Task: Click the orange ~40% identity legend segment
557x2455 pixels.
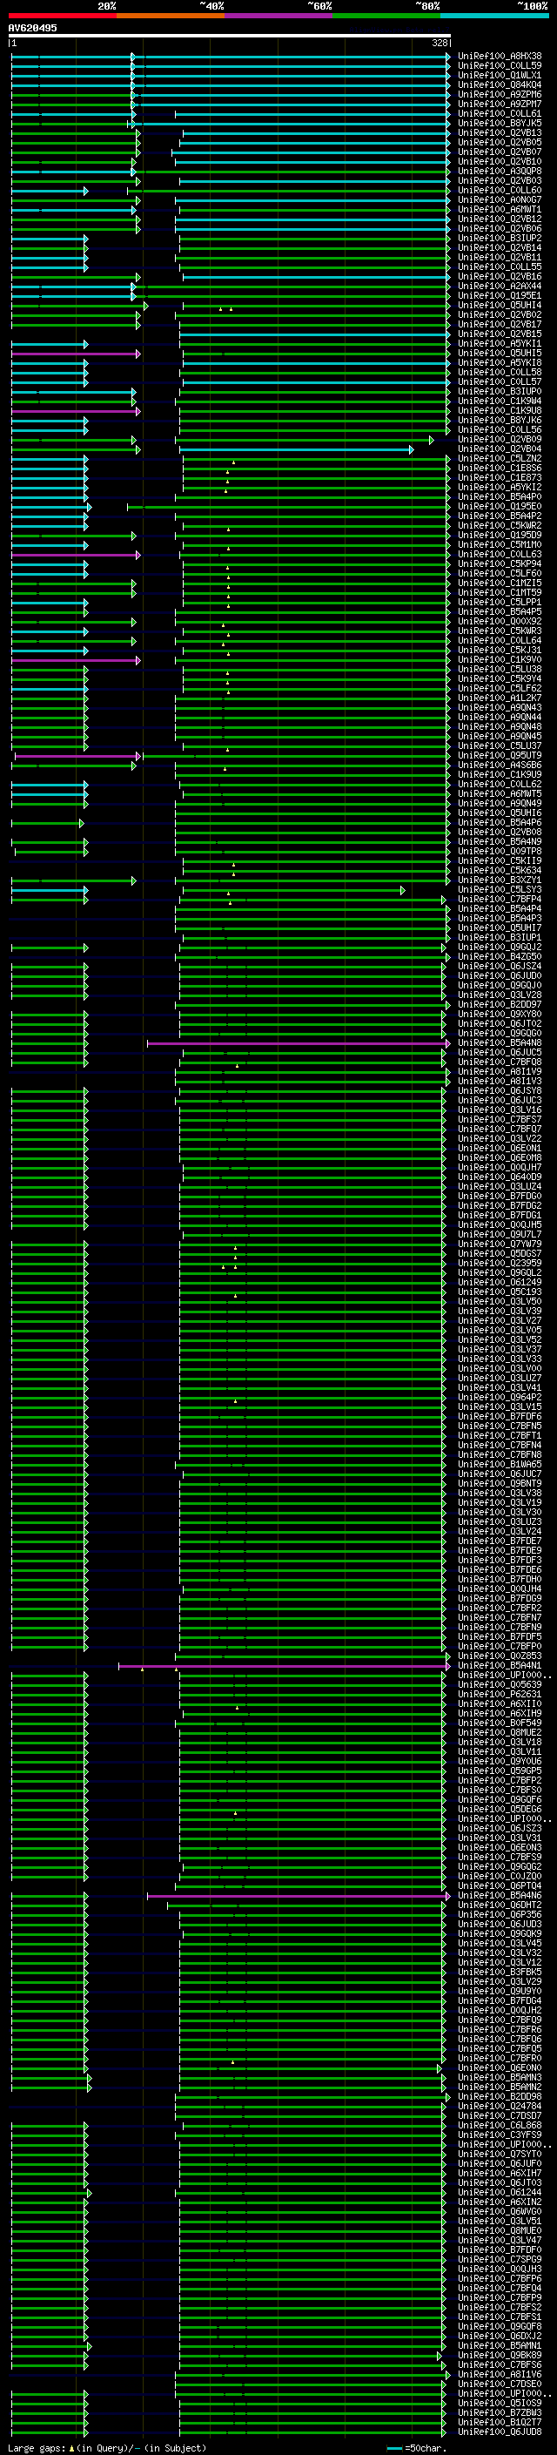Action: (x=171, y=17)
